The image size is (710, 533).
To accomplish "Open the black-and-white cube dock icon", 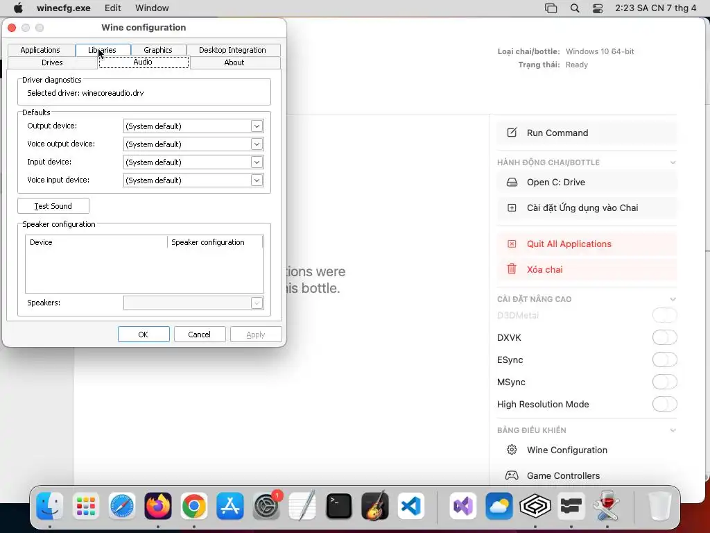I will [535, 506].
